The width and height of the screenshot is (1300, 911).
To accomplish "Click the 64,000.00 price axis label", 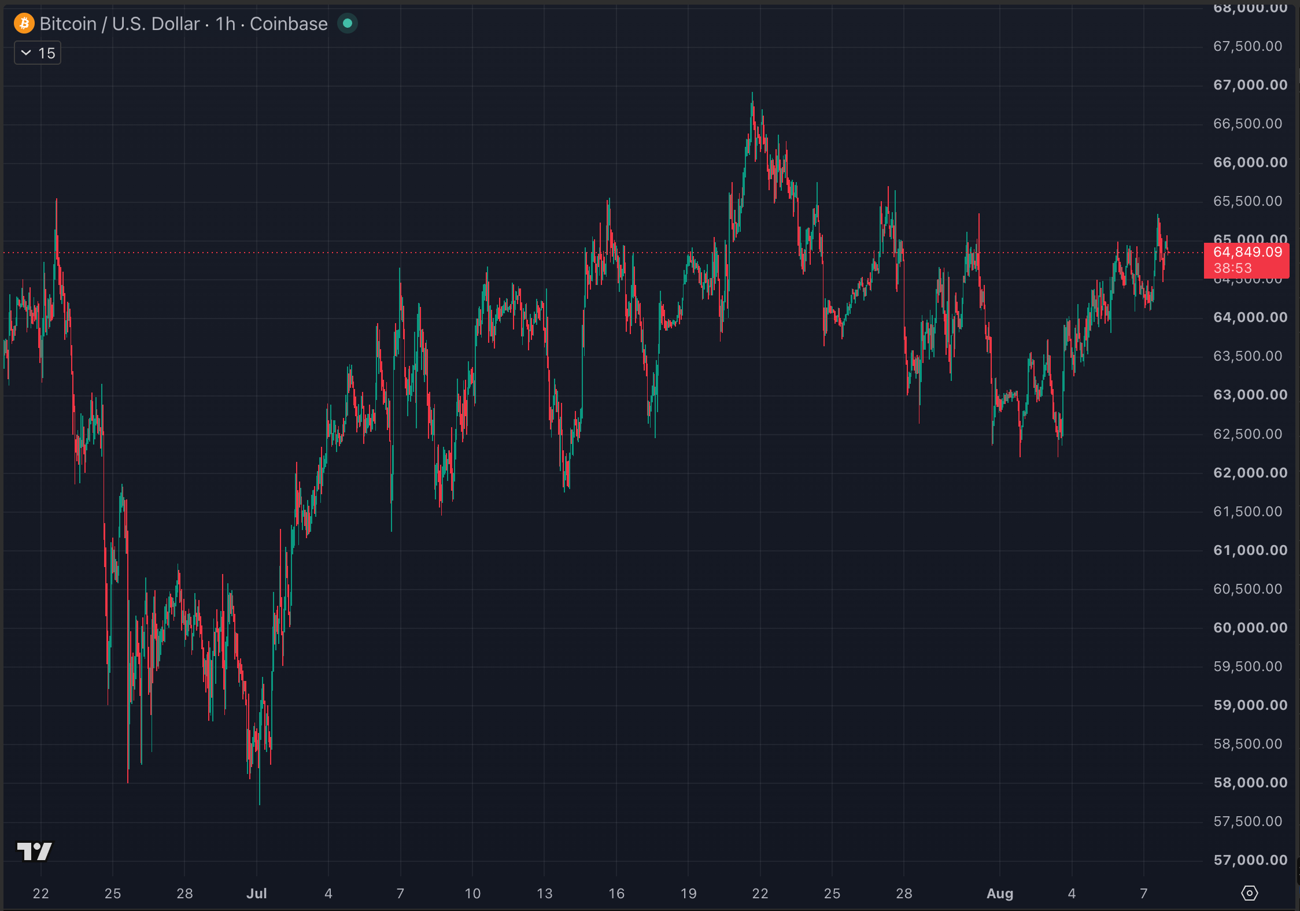I will tap(1250, 317).
